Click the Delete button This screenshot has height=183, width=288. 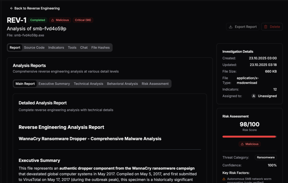[272, 27]
